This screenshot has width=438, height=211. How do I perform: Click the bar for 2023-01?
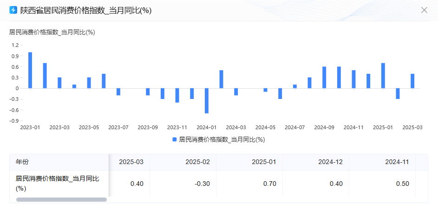[30, 71]
